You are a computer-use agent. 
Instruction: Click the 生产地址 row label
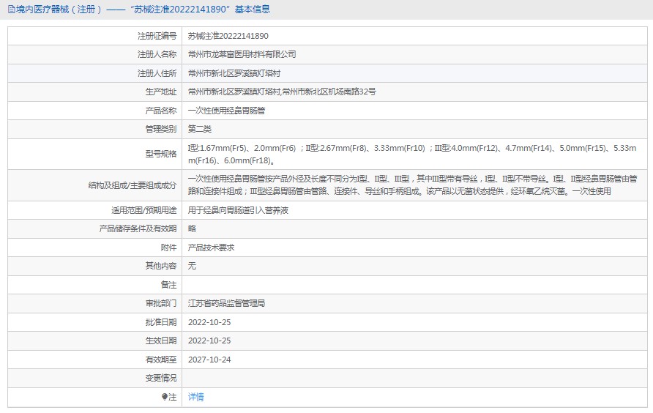(161, 92)
